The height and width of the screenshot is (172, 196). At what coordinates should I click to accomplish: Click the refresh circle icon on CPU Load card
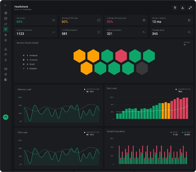click(x=99, y=20)
